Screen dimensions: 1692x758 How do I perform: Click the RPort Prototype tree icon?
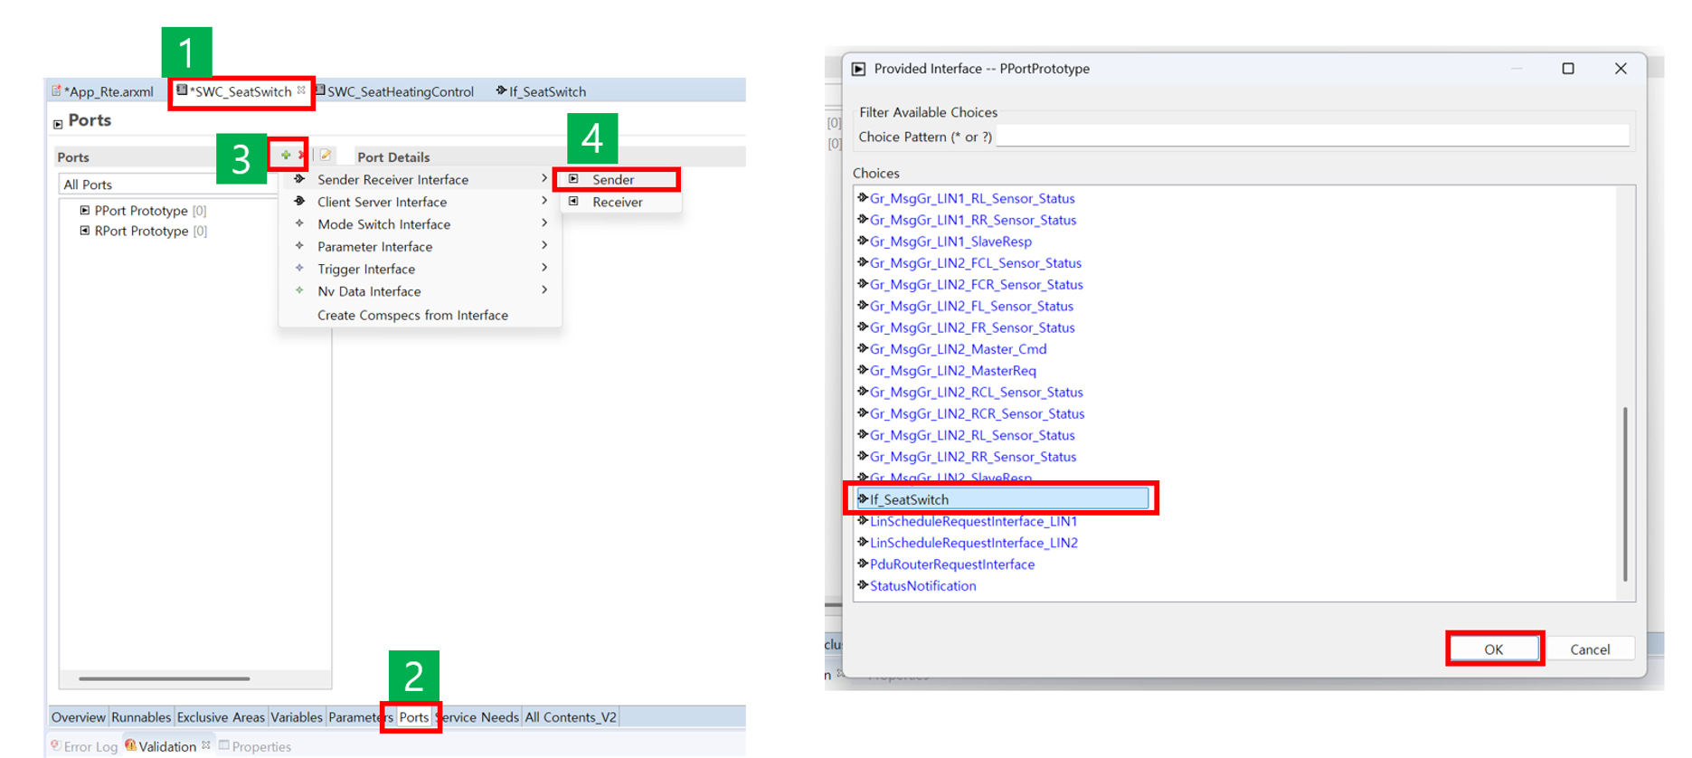pos(85,232)
